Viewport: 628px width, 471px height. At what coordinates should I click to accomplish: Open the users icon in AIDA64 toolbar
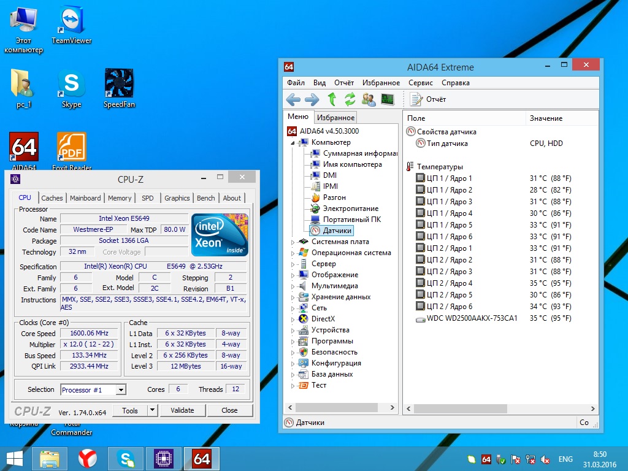tap(369, 99)
